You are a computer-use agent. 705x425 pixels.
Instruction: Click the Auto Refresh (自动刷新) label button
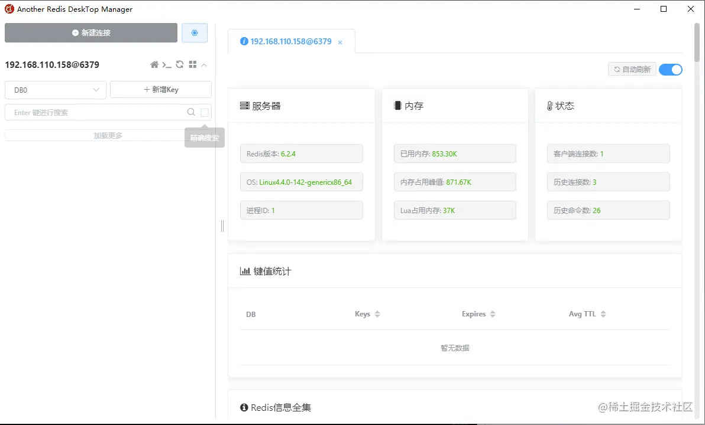tap(632, 70)
